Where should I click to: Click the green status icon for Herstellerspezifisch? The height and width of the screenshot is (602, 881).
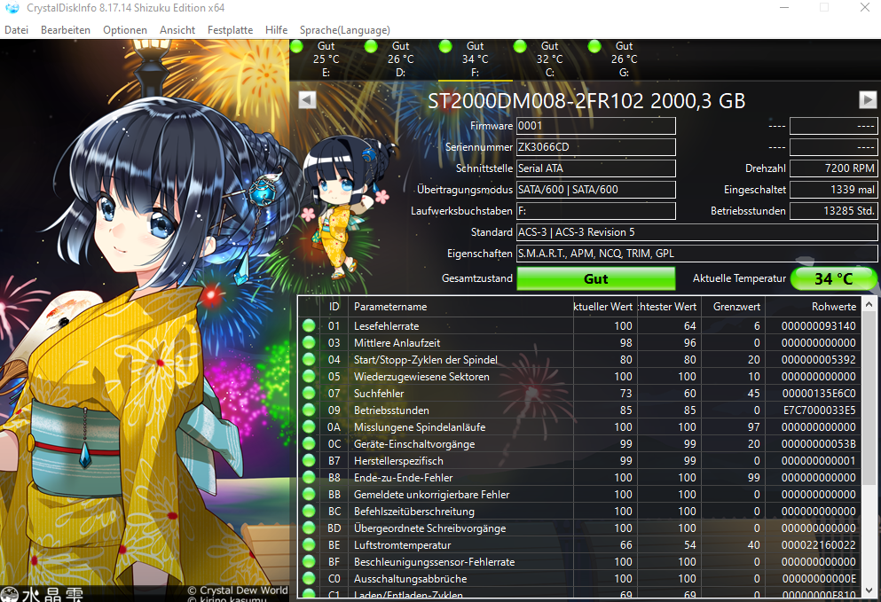309,460
